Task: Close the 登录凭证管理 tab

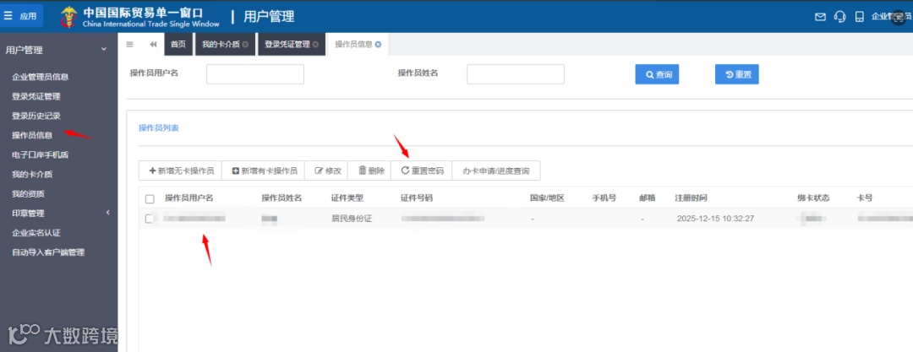Action: click(x=315, y=44)
